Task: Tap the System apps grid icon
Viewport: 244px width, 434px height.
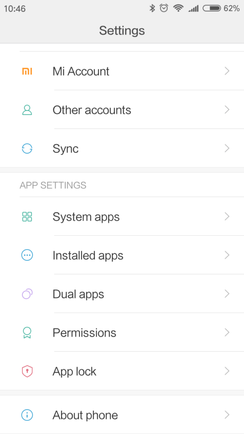Action: [x=27, y=217]
